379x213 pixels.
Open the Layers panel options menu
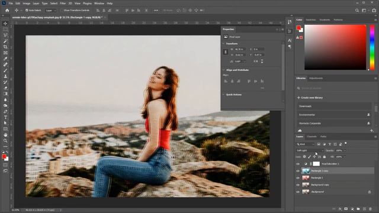coord(375,137)
